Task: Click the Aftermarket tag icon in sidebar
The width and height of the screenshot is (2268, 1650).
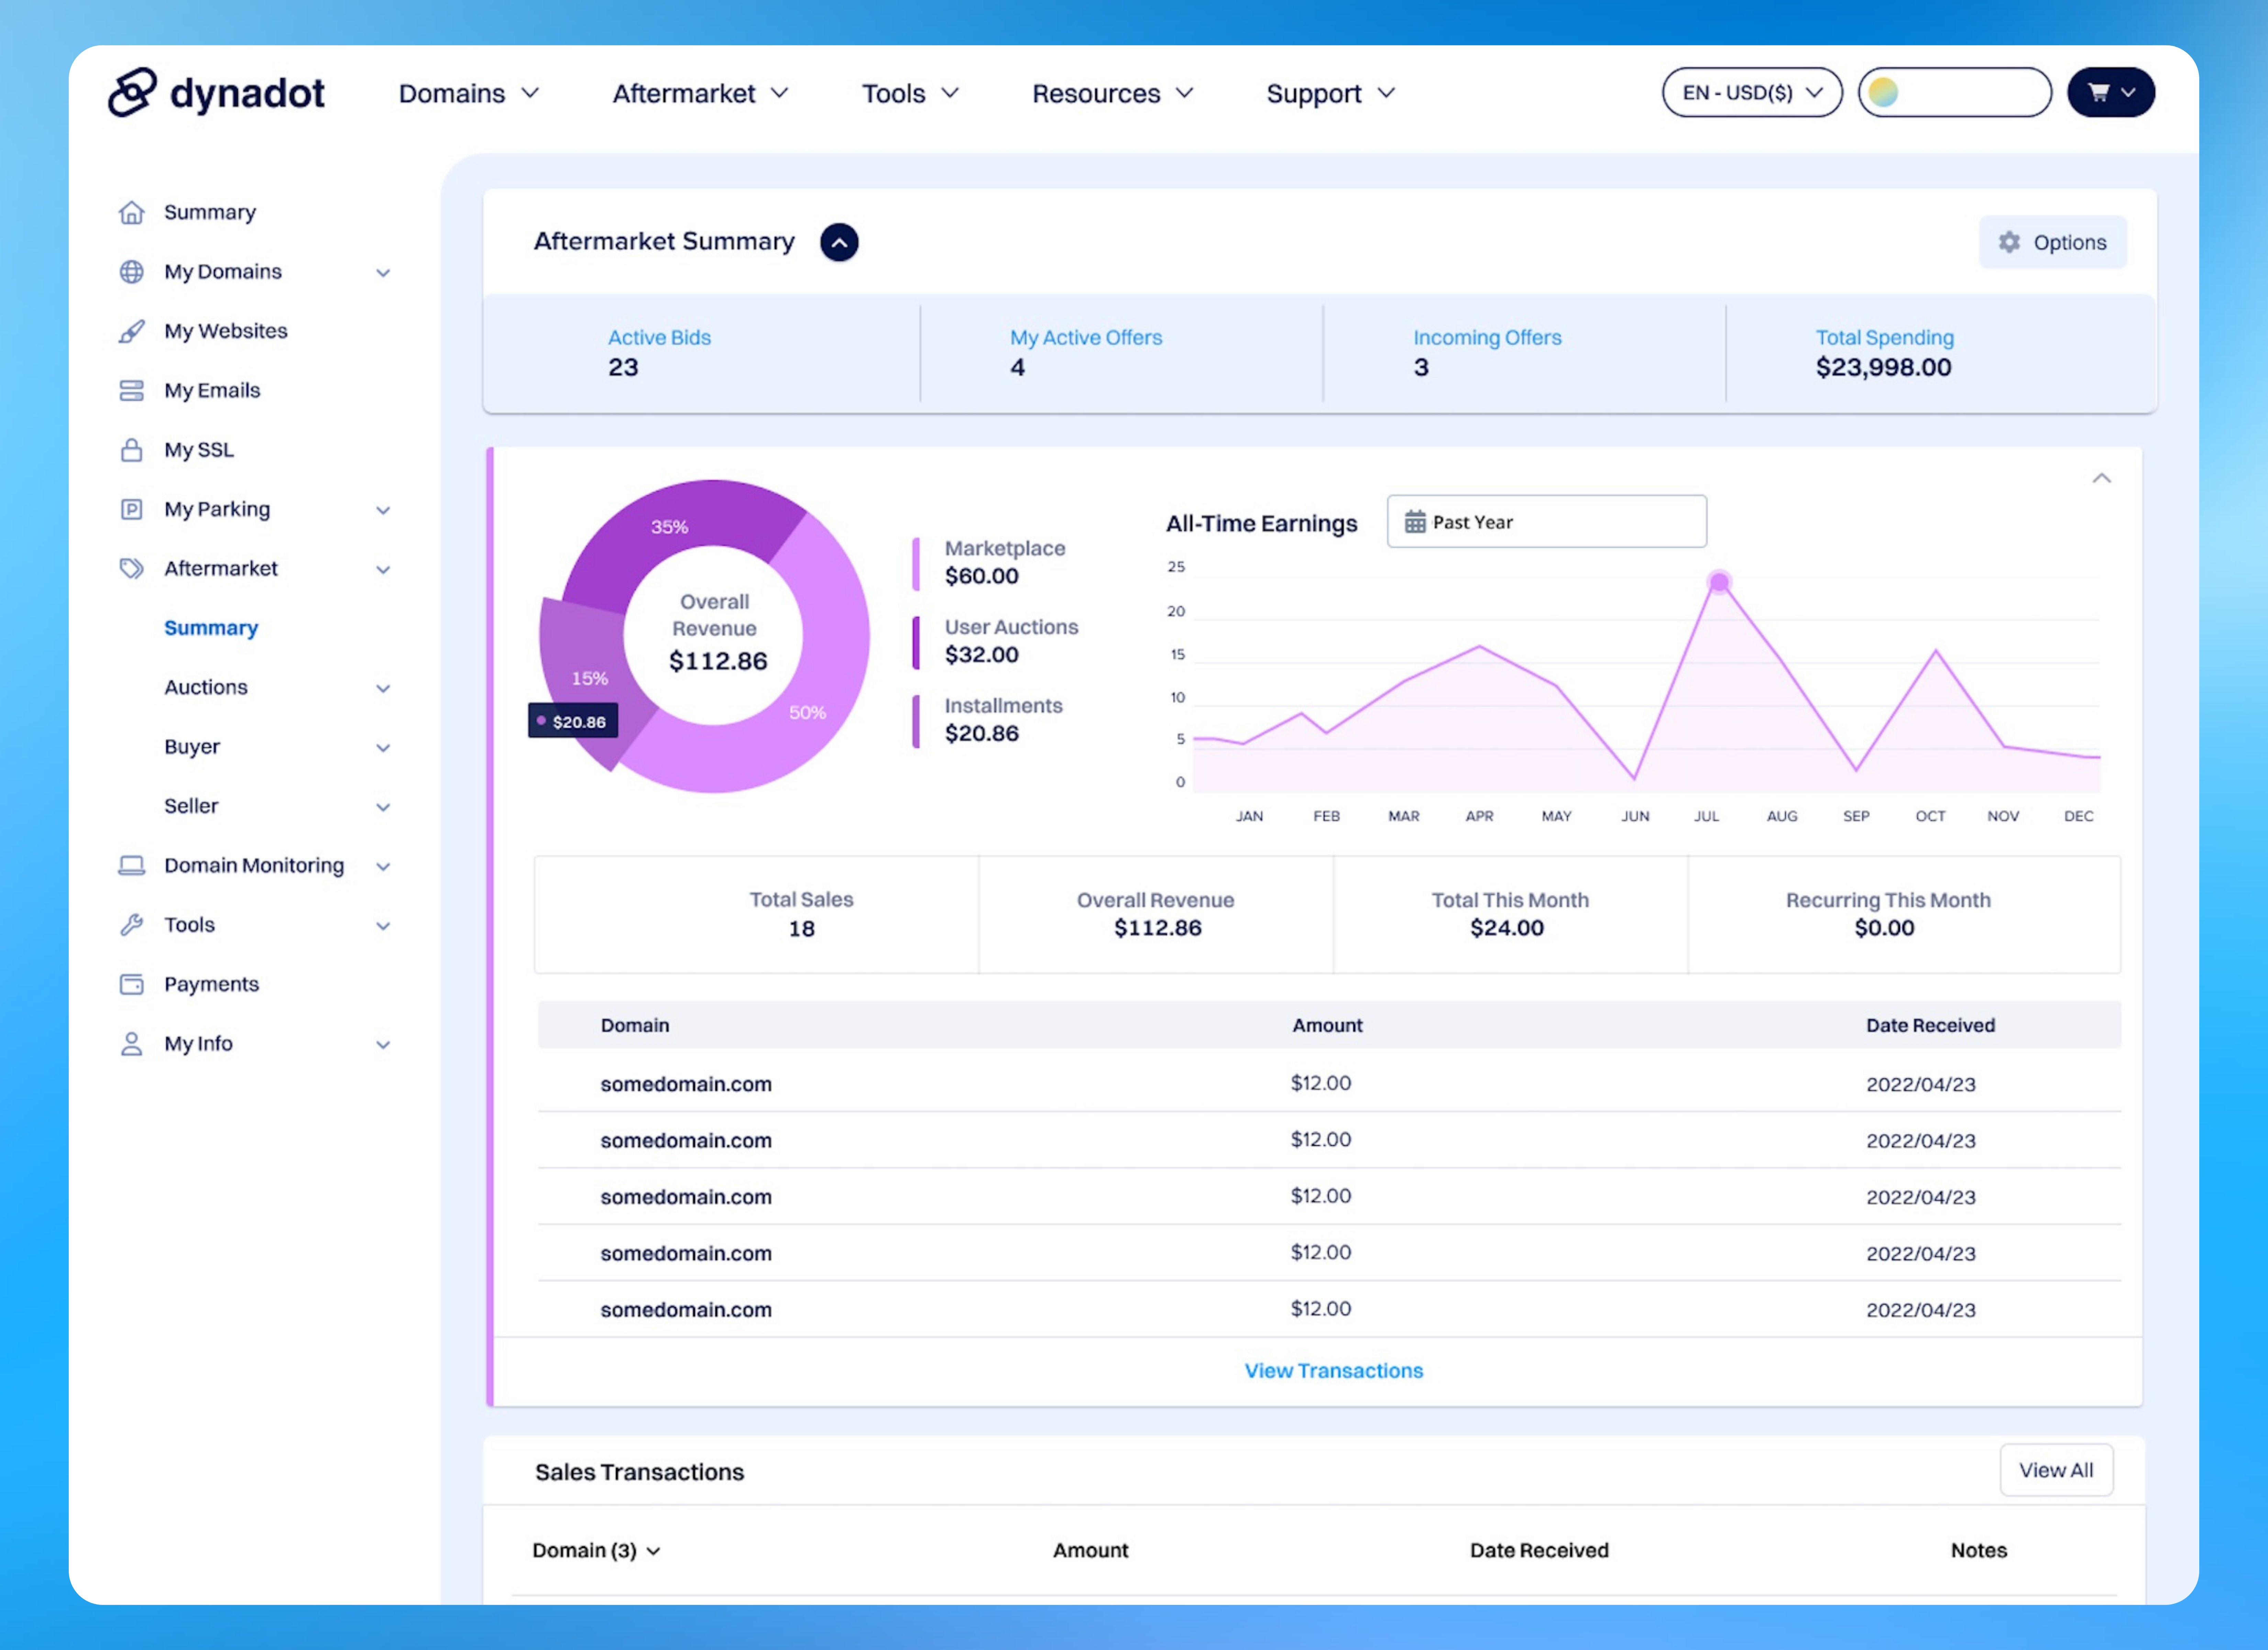Action: [131, 568]
